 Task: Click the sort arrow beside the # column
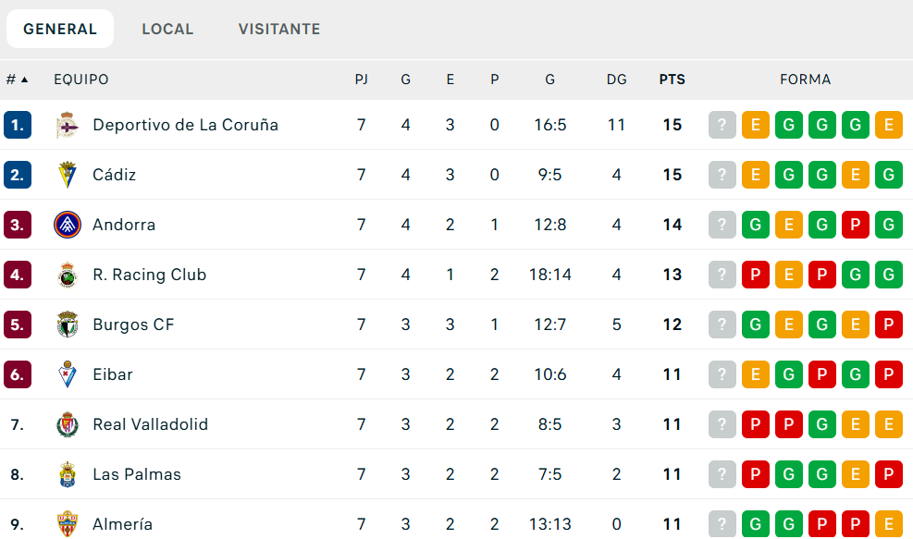24,80
